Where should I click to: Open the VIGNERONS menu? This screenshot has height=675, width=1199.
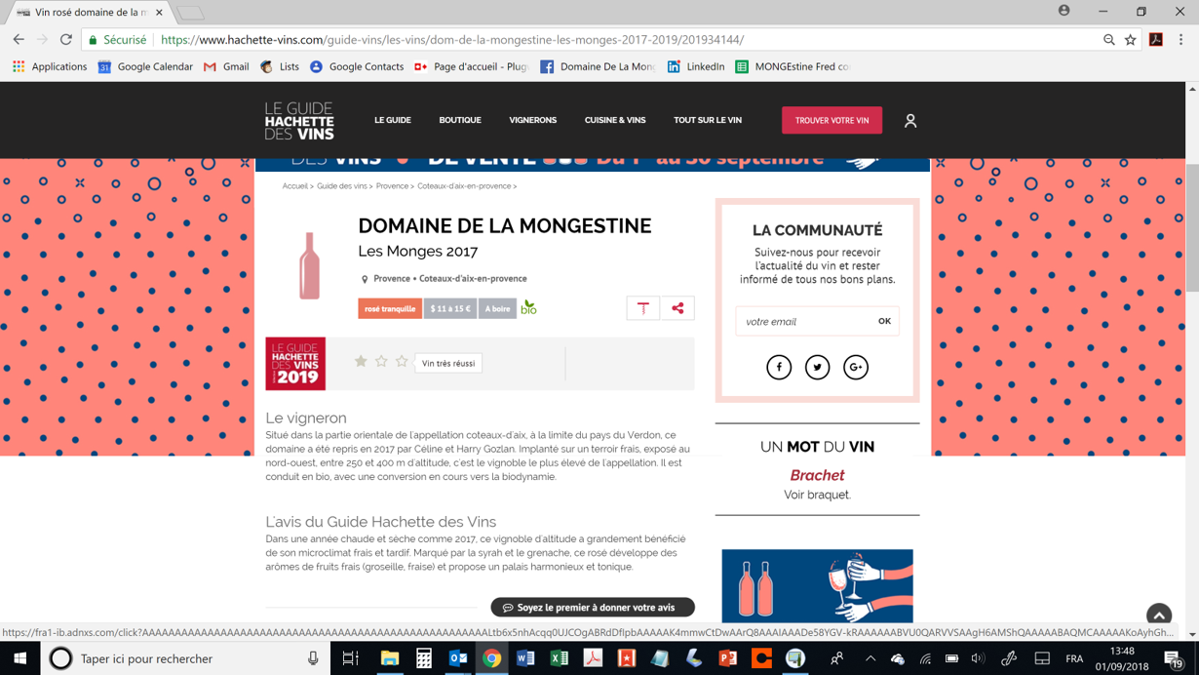[532, 120]
